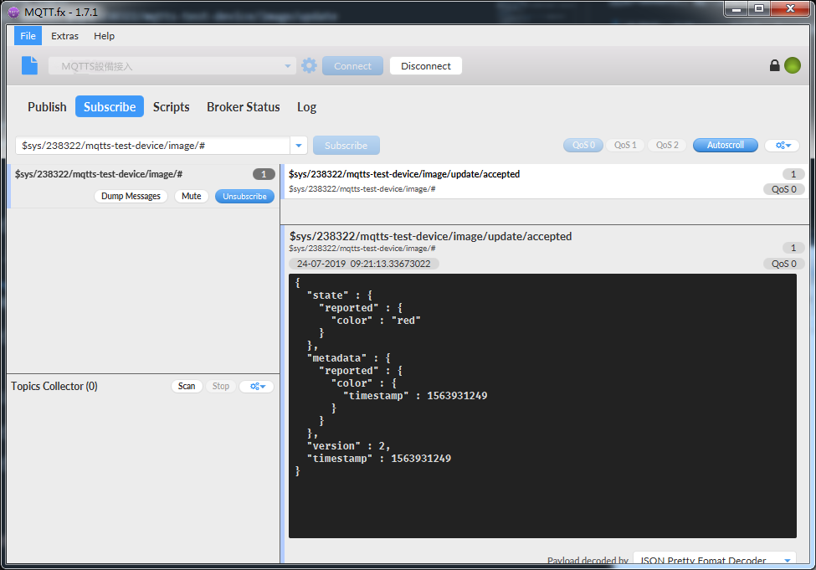Toggle the Autoscroll button
This screenshot has width=816, height=570.
(725, 146)
